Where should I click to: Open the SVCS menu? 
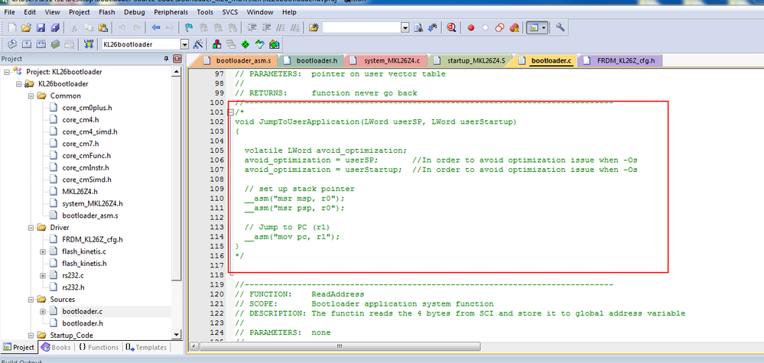tap(230, 11)
